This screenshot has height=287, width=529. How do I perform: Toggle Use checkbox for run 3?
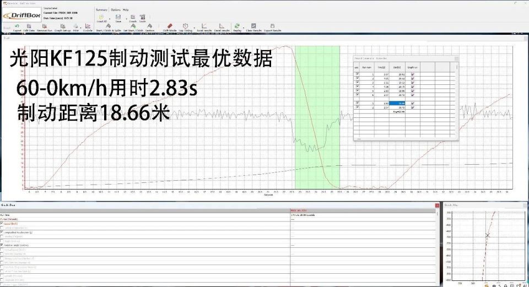point(357,82)
